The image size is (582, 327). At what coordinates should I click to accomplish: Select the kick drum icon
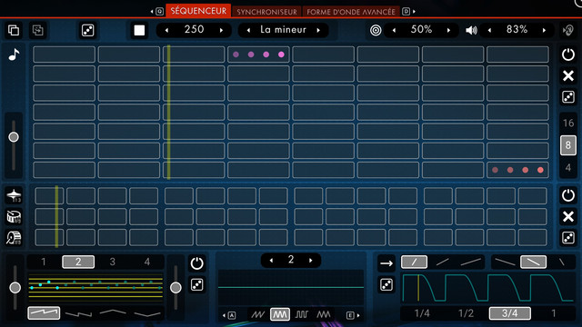[14, 238]
